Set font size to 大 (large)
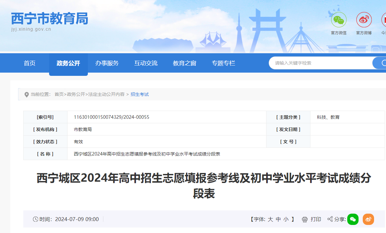 (x=270, y=219)
